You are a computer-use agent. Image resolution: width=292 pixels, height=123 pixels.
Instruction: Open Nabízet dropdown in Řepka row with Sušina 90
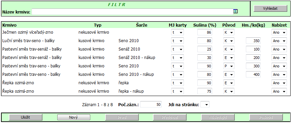point(279,83)
